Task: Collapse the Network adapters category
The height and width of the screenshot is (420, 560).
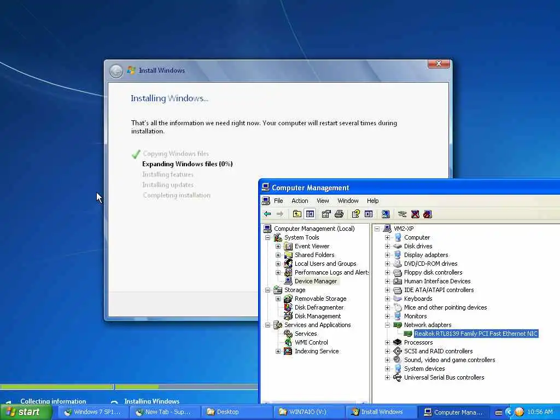Action: click(x=387, y=325)
